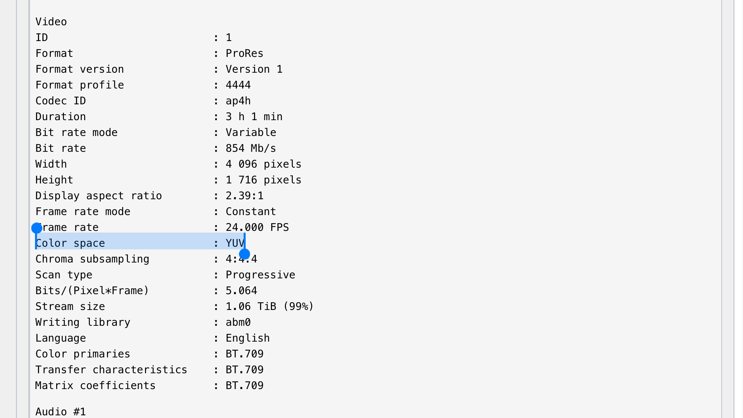
Task: Click the Video section heading
Action: point(51,22)
